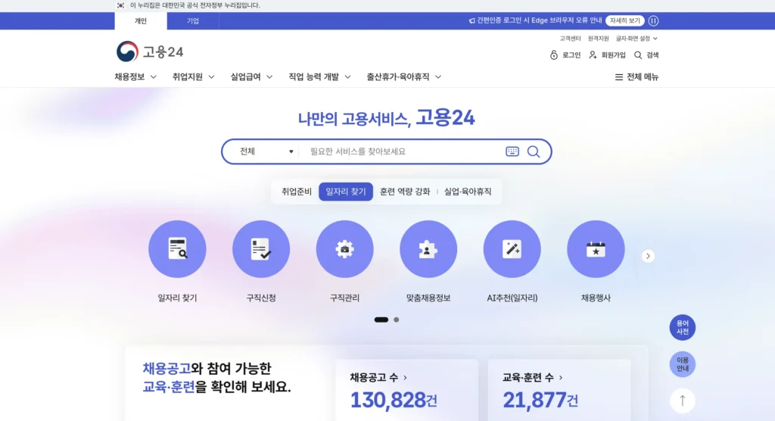
Task: Click 자세히 보기 button
Action: click(624, 20)
